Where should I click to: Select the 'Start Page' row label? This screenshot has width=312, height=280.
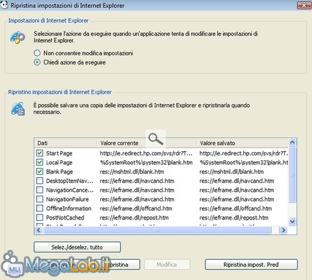click(x=59, y=154)
